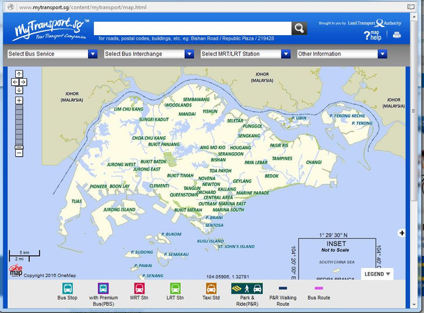The height and width of the screenshot is (313, 424).
Task: Click the Taxi Std legend icon
Action: click(211, 288)
